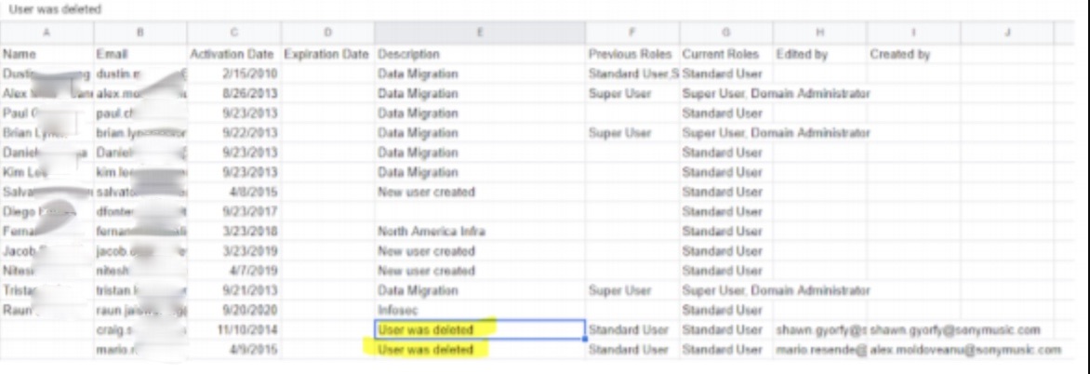
Task: Click 'User was deleted' cell in mario row
Action: [426, 350]
